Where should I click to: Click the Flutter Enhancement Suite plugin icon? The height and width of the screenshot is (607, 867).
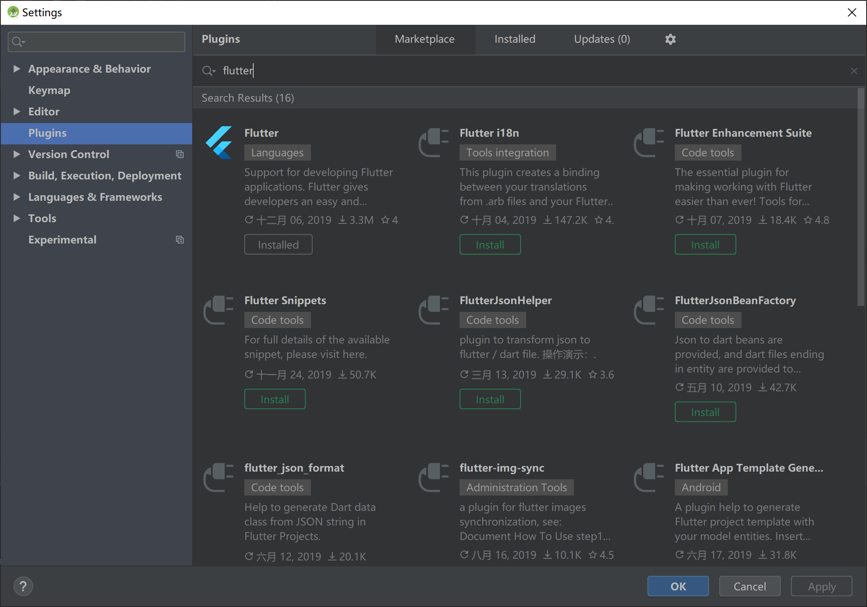[649, 143]
